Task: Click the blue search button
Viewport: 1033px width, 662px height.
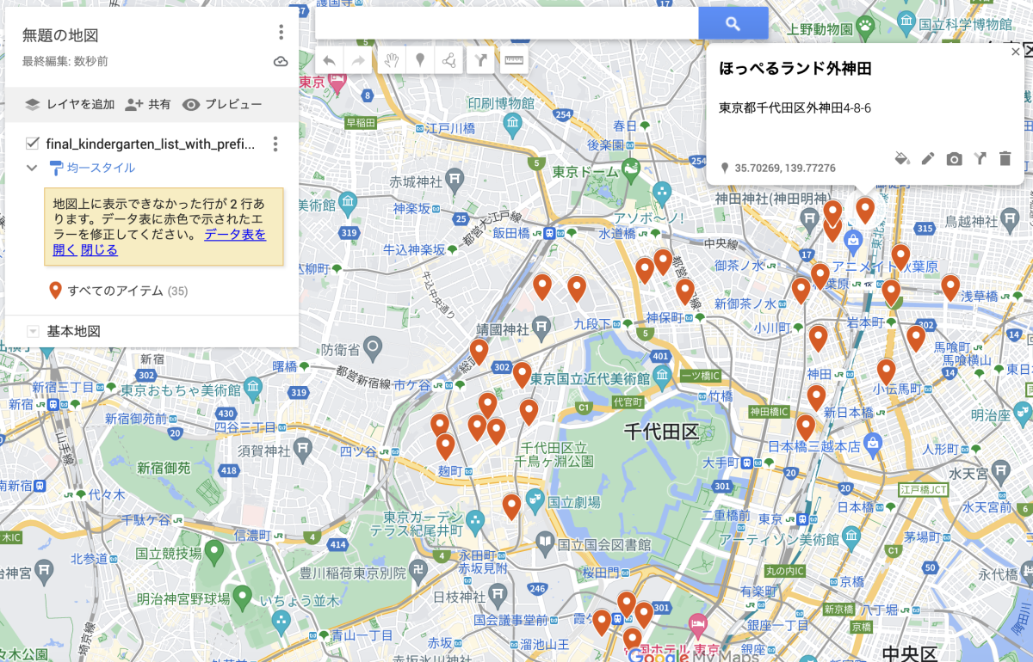Action: pyautogui.click(x=733, y=24)
